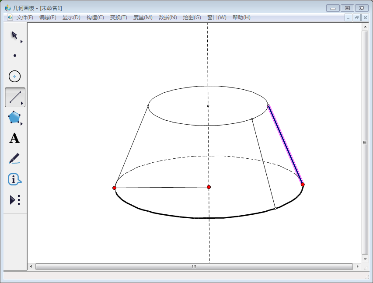
Task: Expand the Polygon tool flyout triangle
Action: [x=21, y=124]
